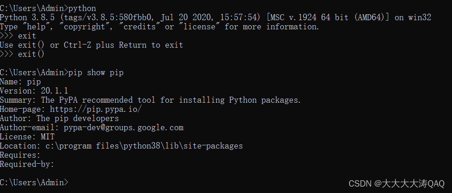Click the "Type help, copyright" information line
The height and width of the screenshot is (193, 452).
159,27
